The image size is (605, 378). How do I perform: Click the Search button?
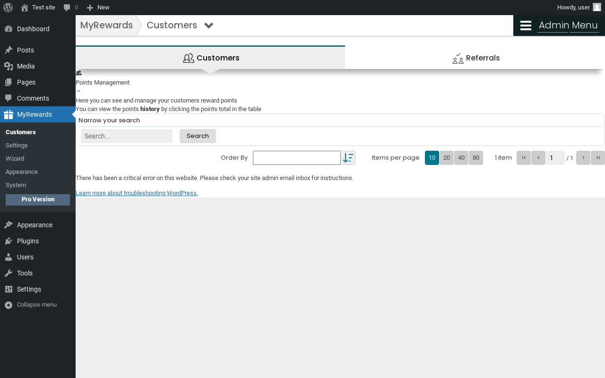click(x=198, y=136)
